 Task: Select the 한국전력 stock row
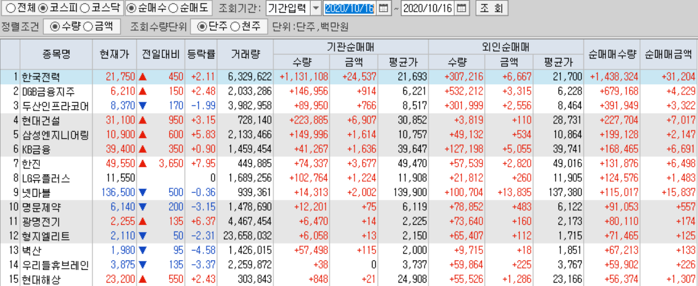click(x=349, y=77)
